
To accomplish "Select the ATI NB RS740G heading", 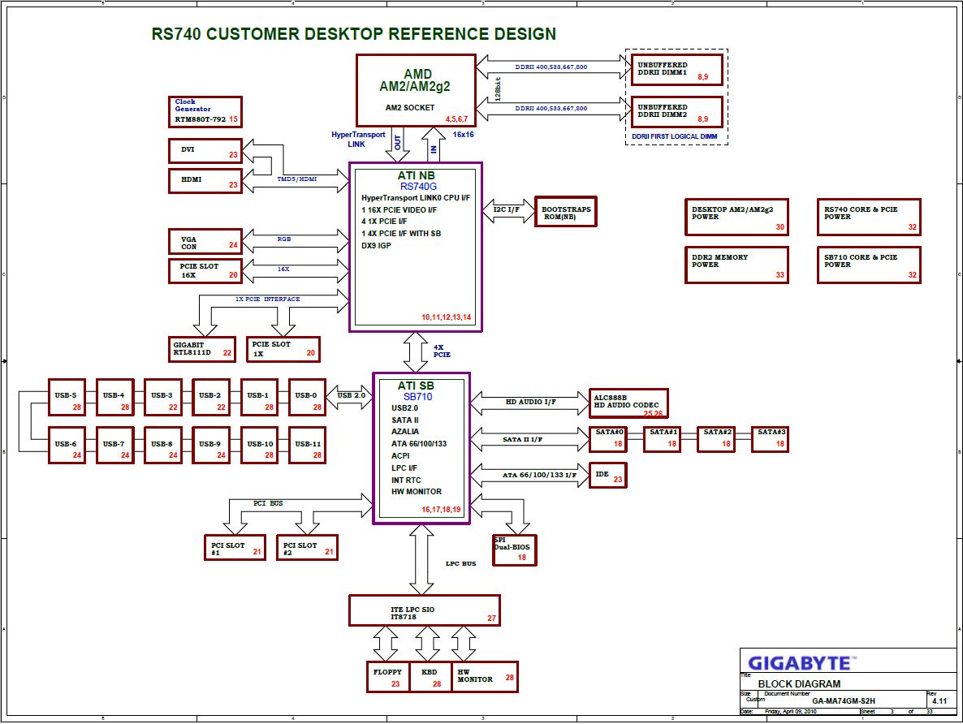I will point(417,180).
